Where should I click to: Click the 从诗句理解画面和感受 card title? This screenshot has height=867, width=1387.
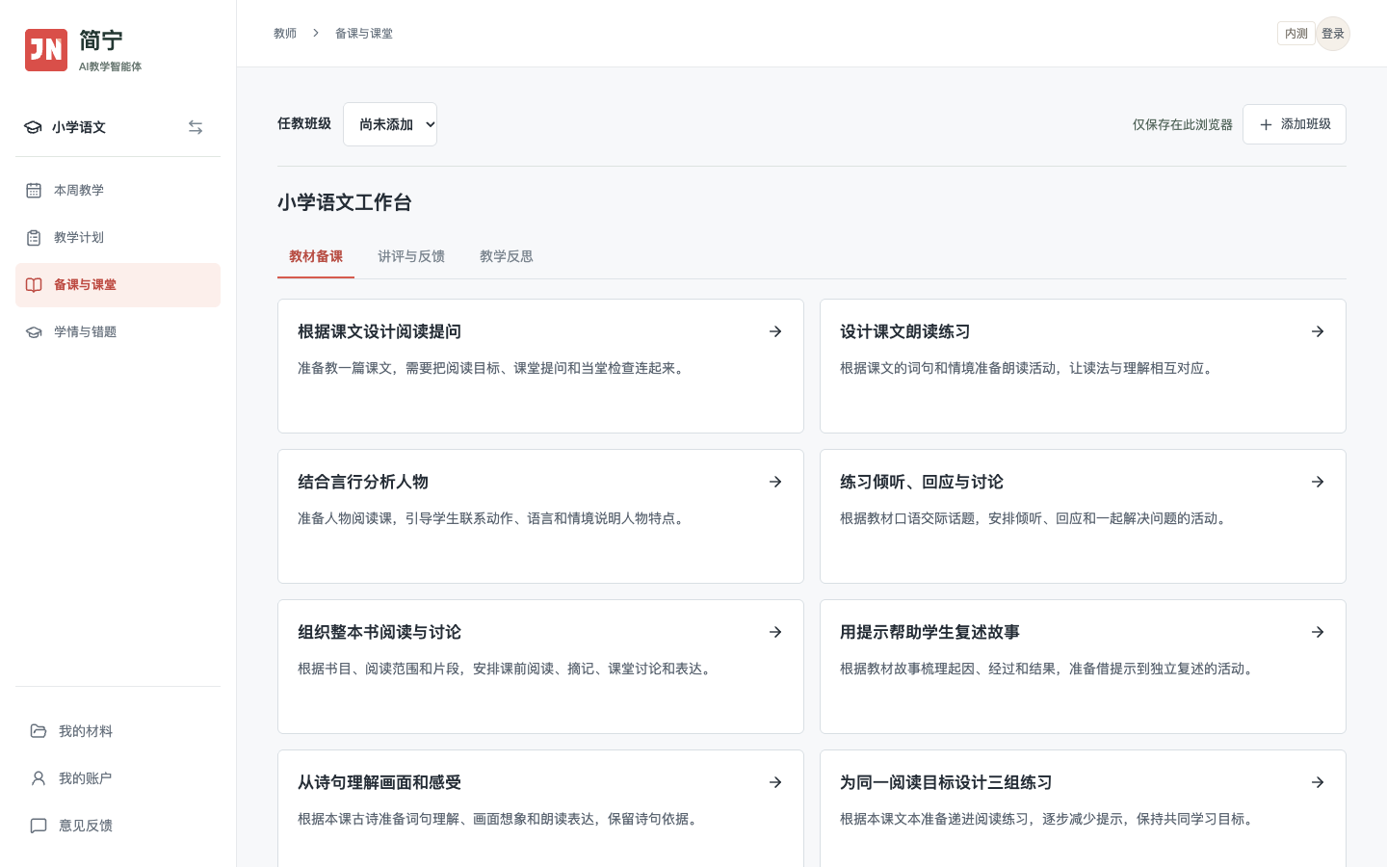379,782
